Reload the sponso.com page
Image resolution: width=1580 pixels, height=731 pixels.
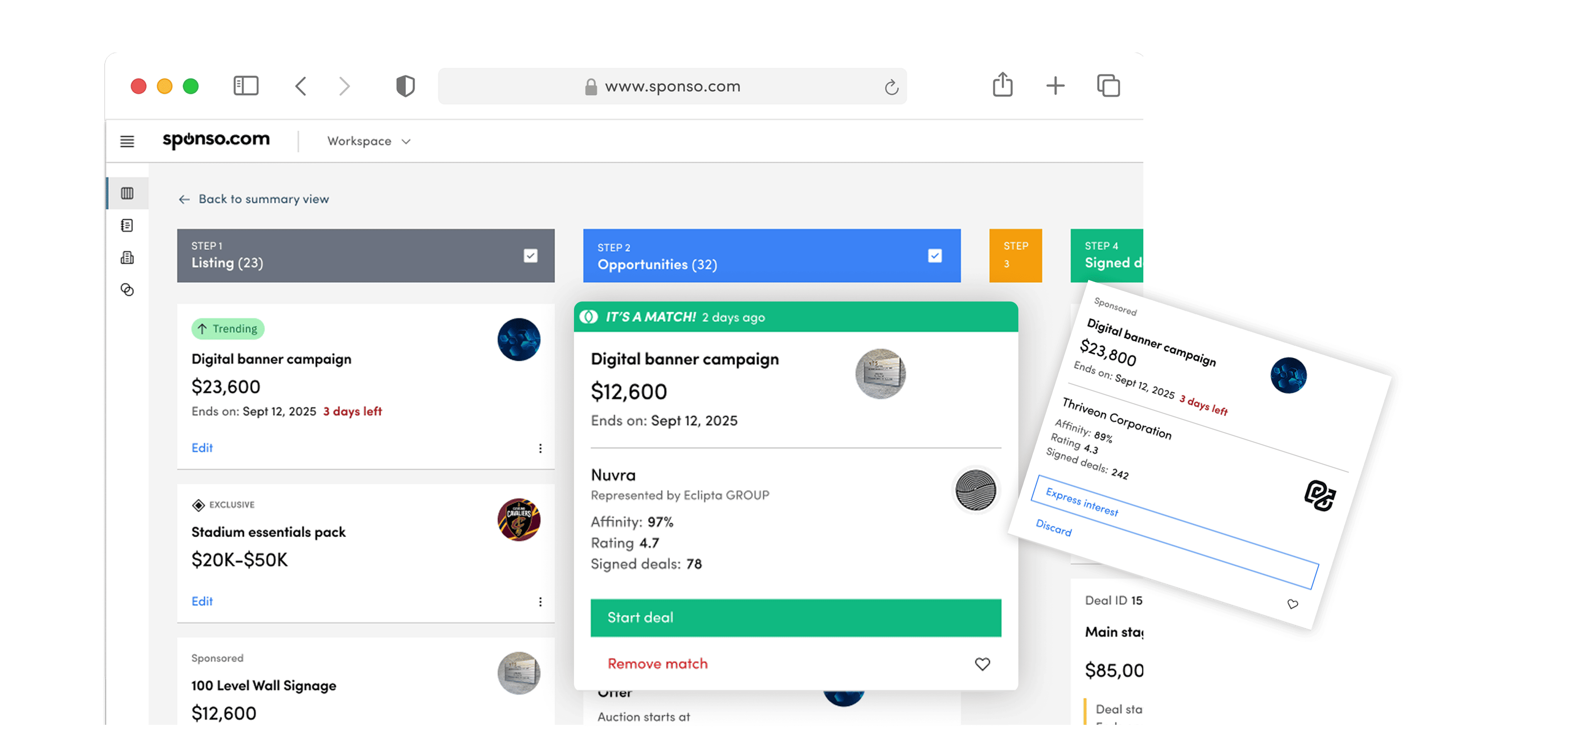point(891,87)
